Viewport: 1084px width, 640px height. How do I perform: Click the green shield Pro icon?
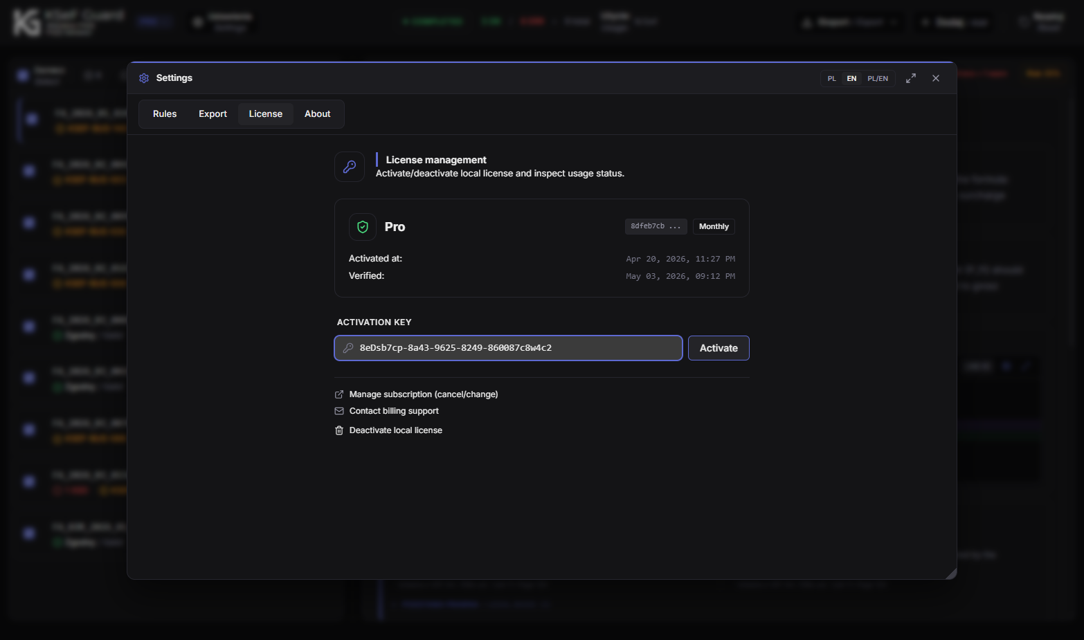pos(363,227)
